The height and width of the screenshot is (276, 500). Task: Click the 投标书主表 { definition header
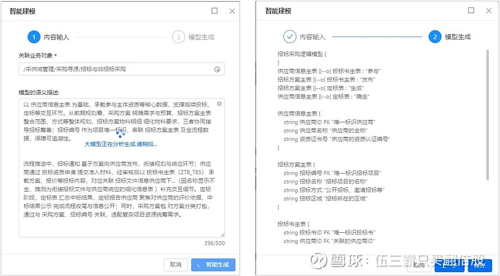[x=293, y=224]
